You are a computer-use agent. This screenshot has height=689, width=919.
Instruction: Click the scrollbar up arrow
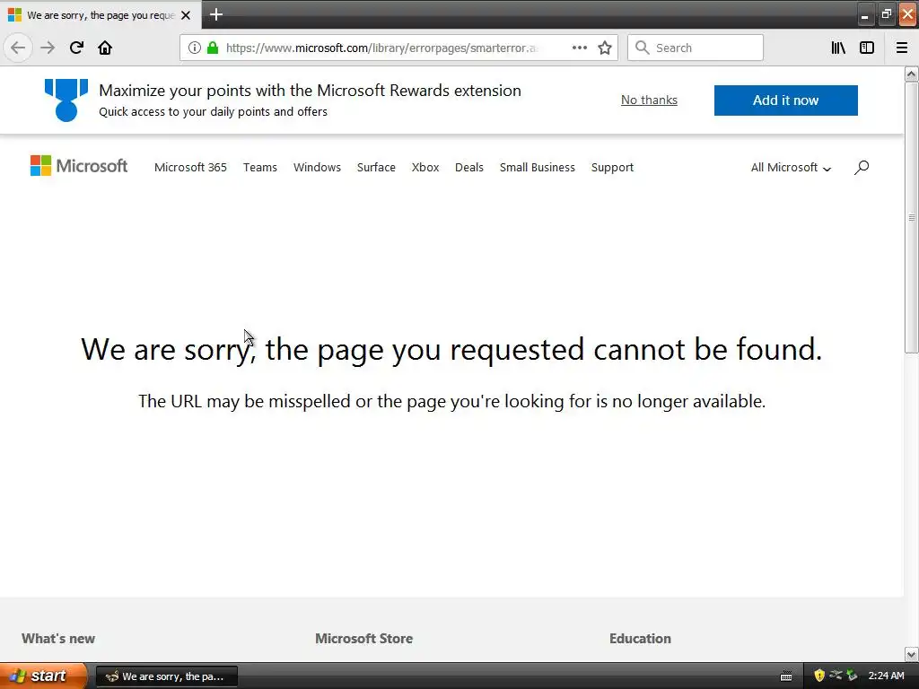pyautogui.click(x=911, y=74)
